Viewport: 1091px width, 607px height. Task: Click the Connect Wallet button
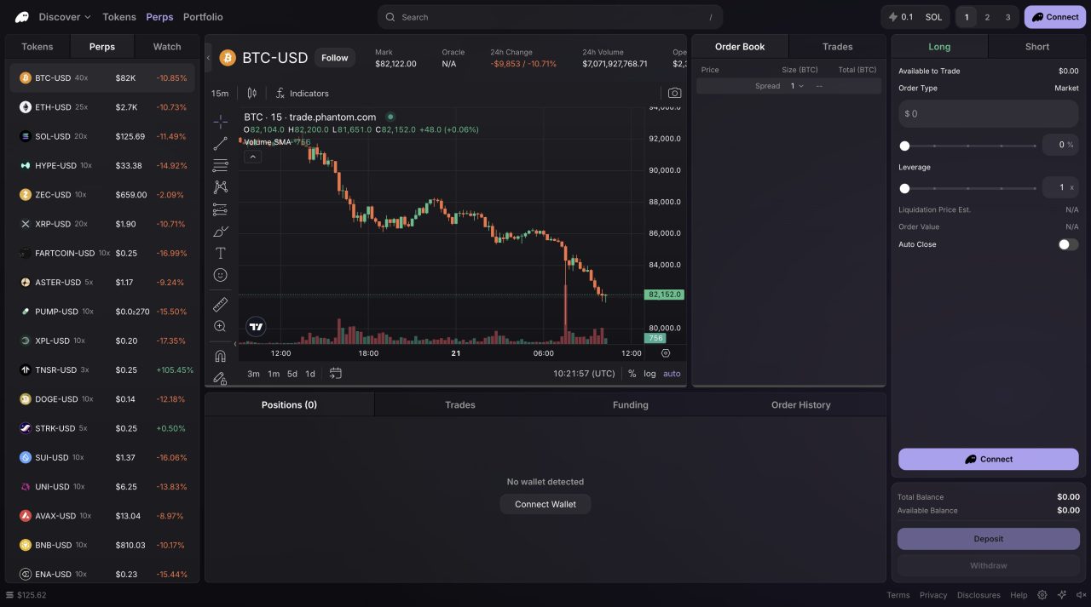pos(545,504)
